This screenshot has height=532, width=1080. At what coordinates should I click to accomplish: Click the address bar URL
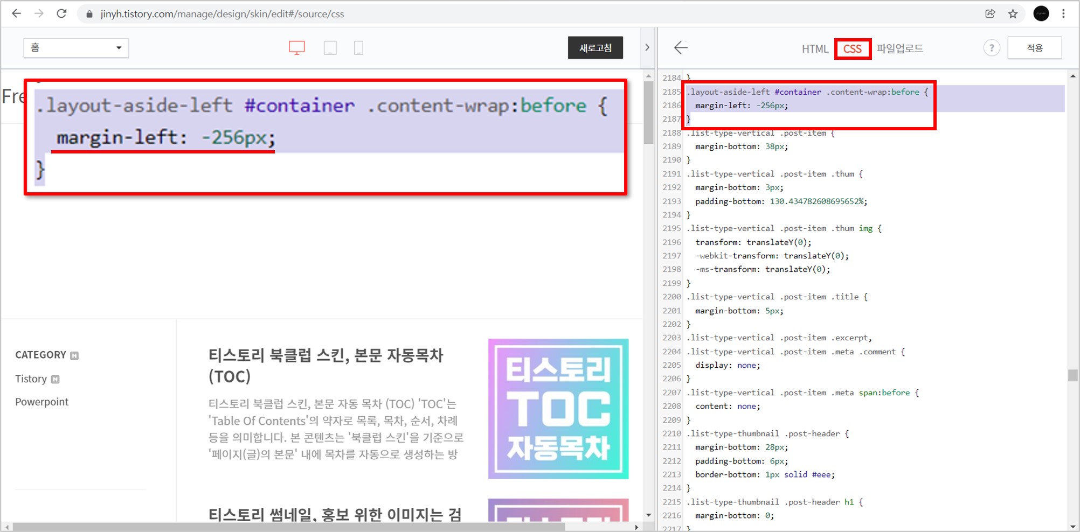tap(222, 14)
